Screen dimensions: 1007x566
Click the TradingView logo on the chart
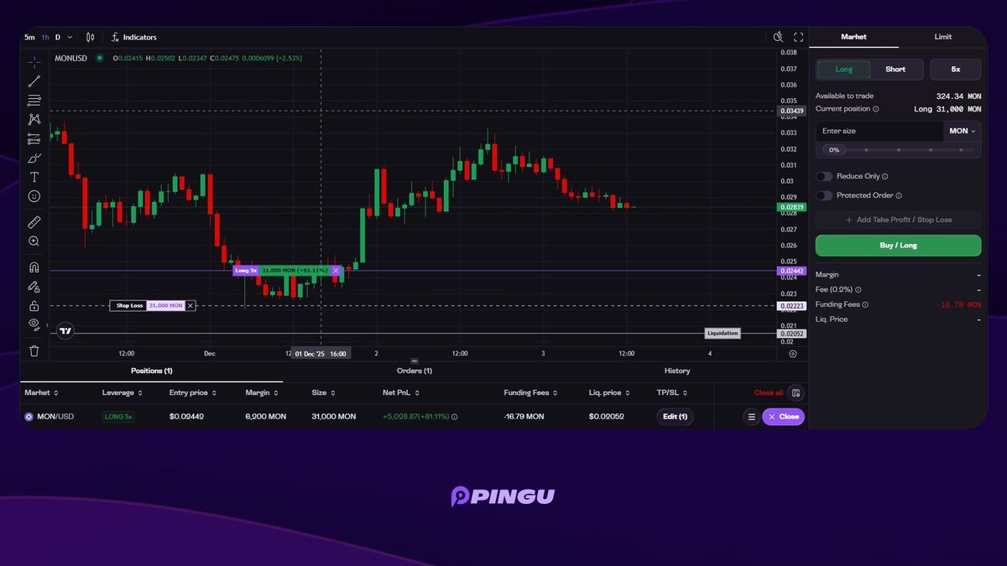pos(65,331)
